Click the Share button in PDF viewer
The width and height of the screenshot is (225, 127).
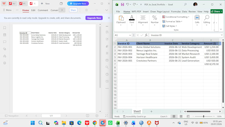coord(73,10)
